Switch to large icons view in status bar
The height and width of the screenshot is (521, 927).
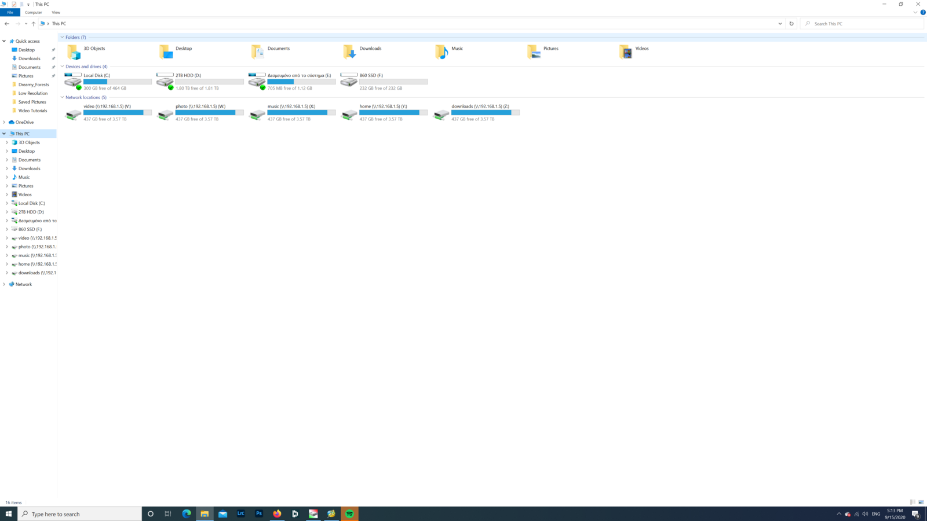tap(921, 502)
